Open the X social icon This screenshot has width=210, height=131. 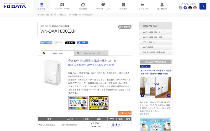(x=190, y=8)
